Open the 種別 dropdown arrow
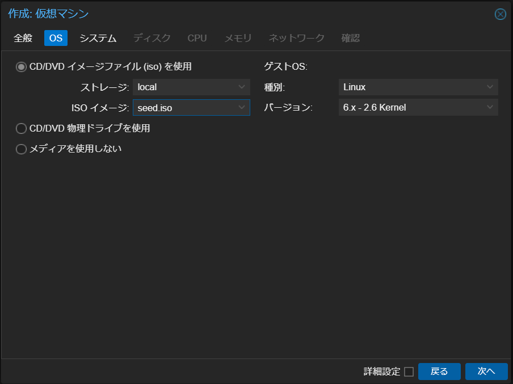 pos(490,87)
